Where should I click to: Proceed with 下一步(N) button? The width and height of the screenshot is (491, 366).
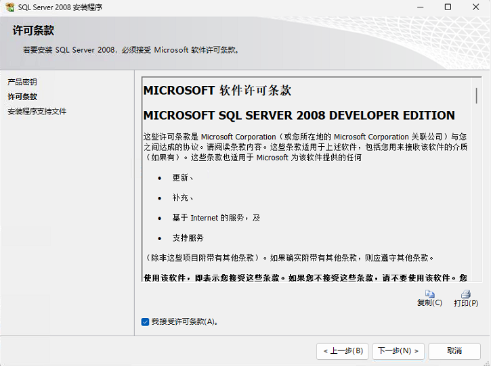pos(398,351)
